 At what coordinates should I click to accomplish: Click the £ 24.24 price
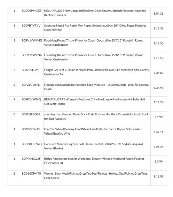[x=158, y=147]
